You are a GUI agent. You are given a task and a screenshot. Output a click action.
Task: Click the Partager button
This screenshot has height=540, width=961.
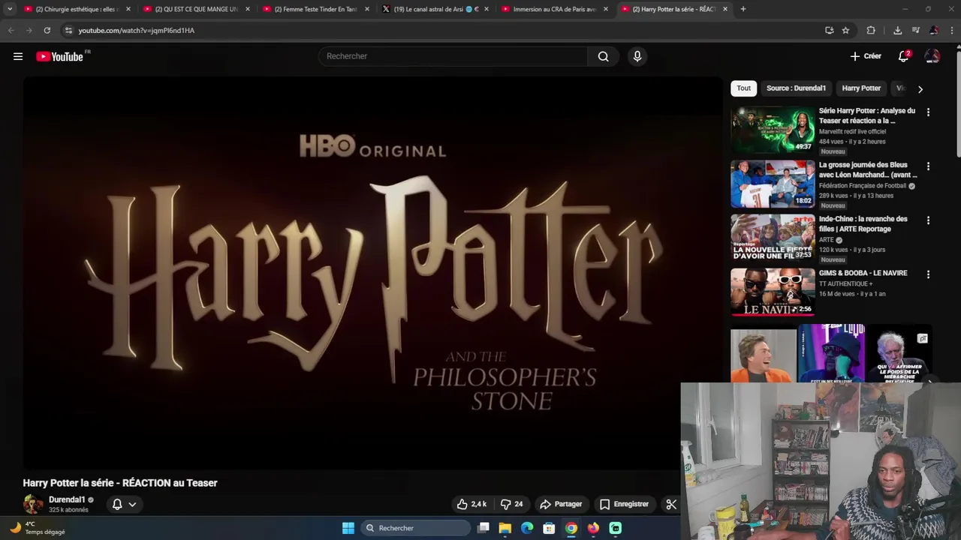coord(561,504)
